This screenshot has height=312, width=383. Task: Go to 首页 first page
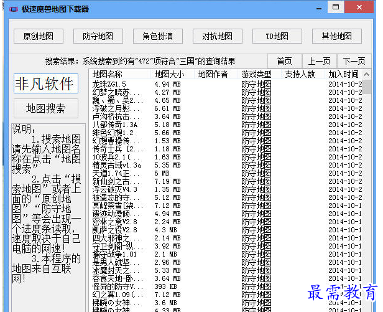click(x=285, y=61)
